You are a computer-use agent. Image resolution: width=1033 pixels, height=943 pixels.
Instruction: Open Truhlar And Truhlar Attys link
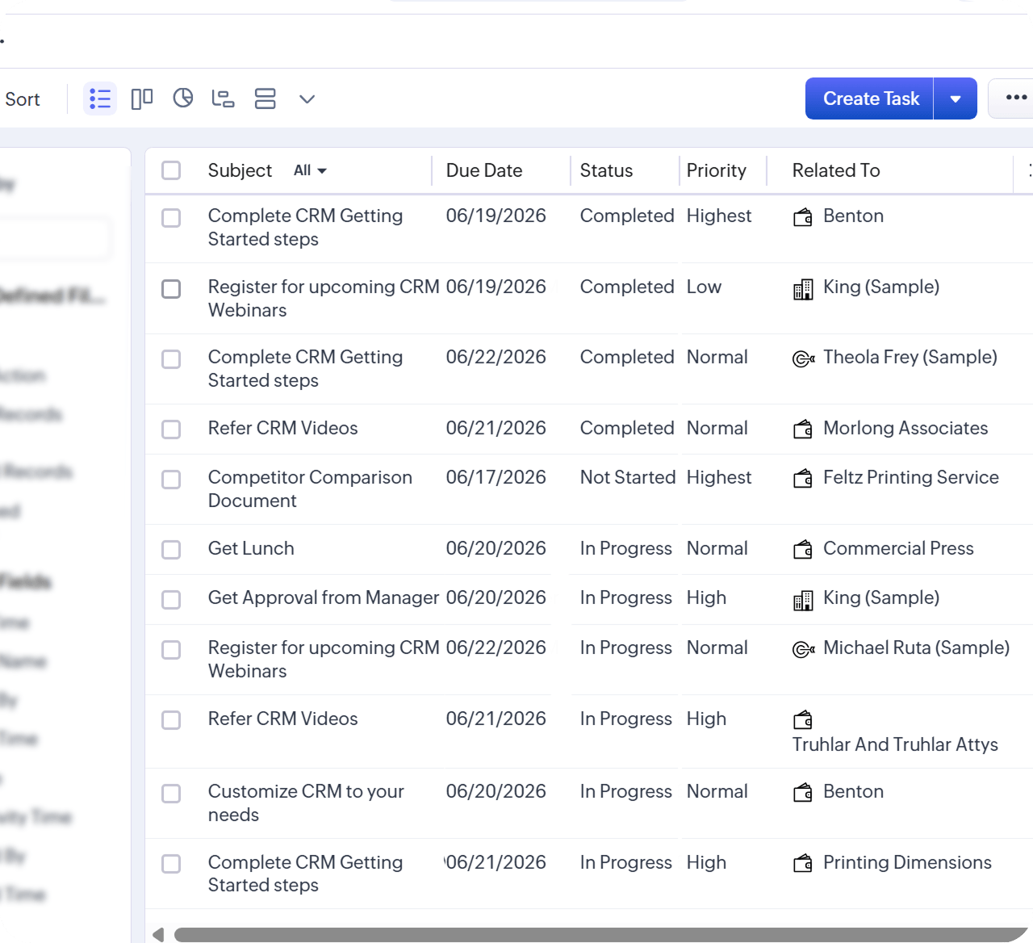[x=895, y=744]
